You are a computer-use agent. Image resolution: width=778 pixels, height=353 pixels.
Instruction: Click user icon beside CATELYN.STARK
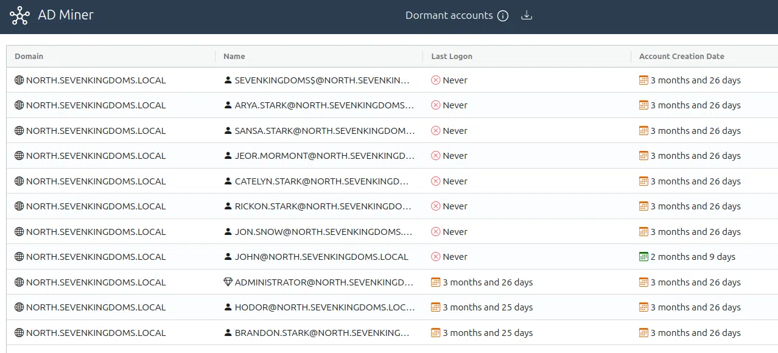[x=228, y=181]
